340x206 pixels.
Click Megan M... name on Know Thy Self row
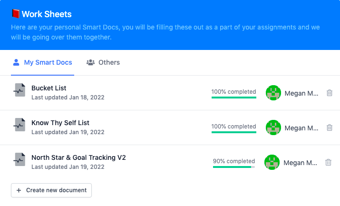pos(301,128)
